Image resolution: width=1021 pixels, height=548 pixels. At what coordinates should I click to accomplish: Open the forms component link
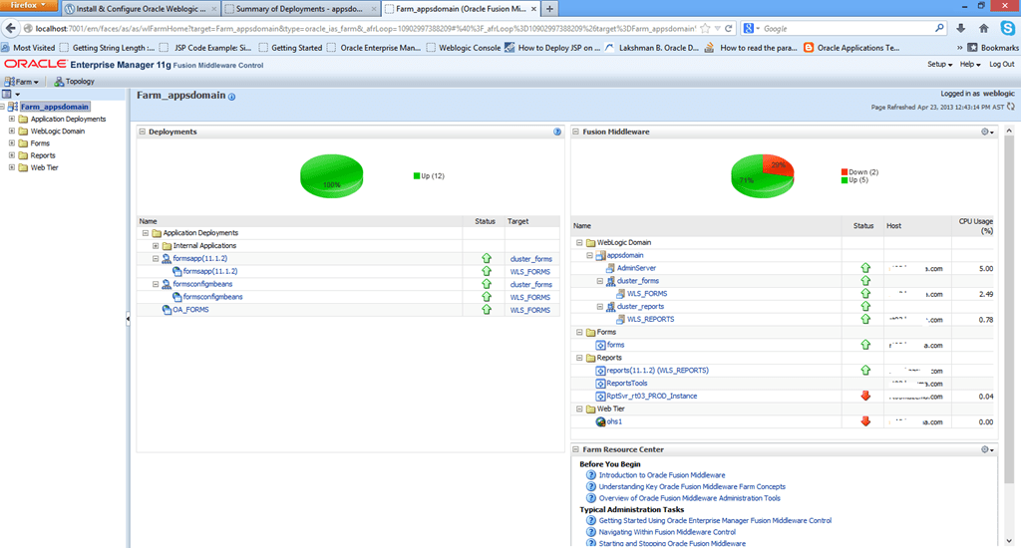pos(615,345)
